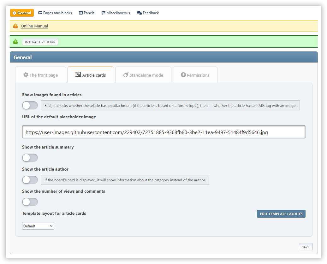327x264 pixels.
Task: Click the gear icon in General menu
Action: pyautogui.click(x=14, y=13)
